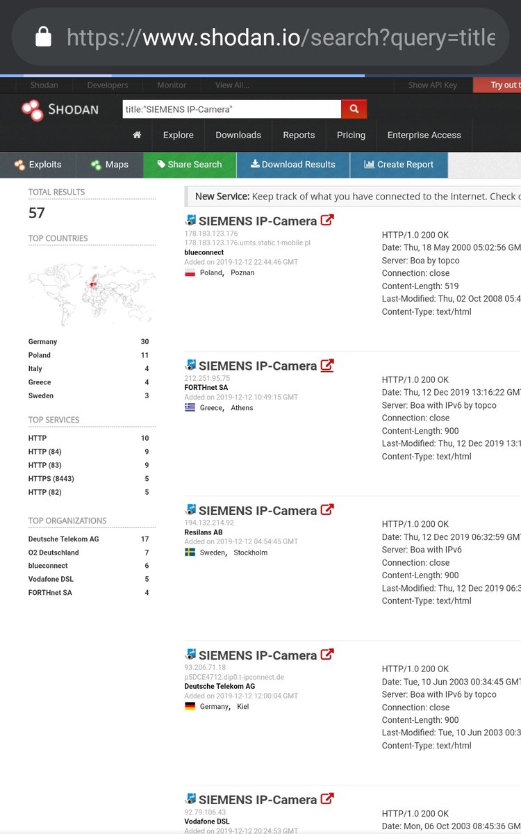The image size is (521, 834).
Task: Click the Shodan link in top bar
Action: click(x=44, y=85)
